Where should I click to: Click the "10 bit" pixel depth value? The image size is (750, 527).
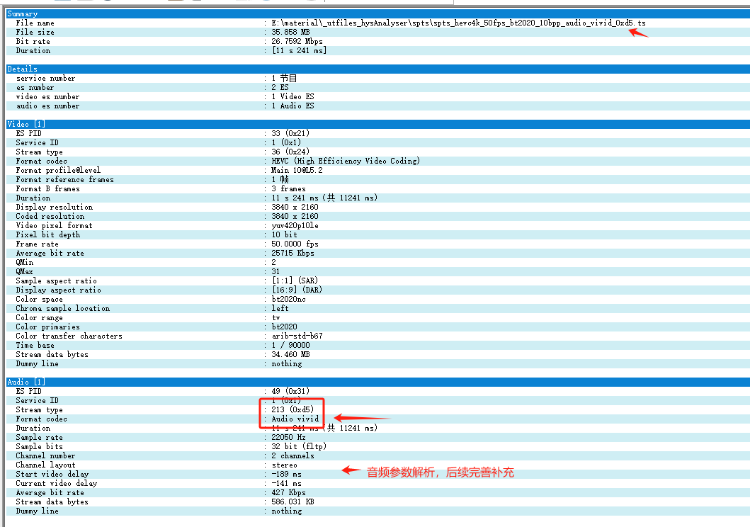point(285,234)
